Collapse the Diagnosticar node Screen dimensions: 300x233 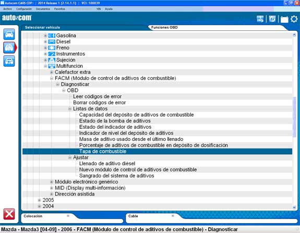[x=57, y=84]
